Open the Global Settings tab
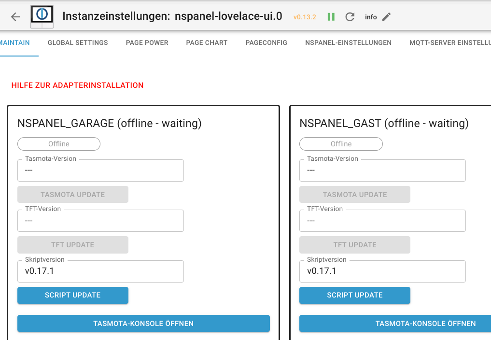Viewport: 491px width, 340px height. coord(78,42)
